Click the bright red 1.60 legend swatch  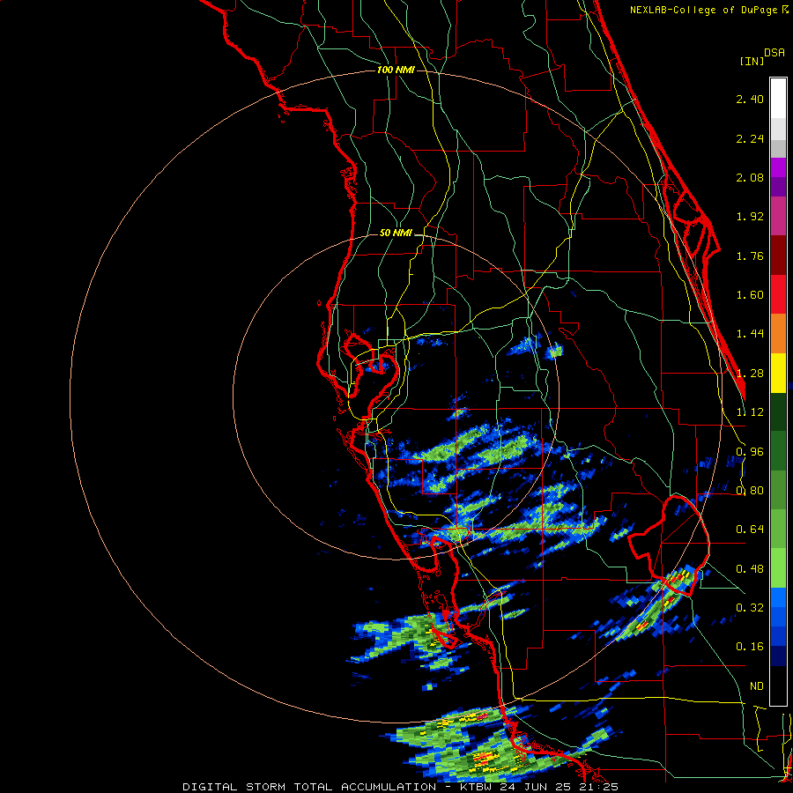click(778, 294)
